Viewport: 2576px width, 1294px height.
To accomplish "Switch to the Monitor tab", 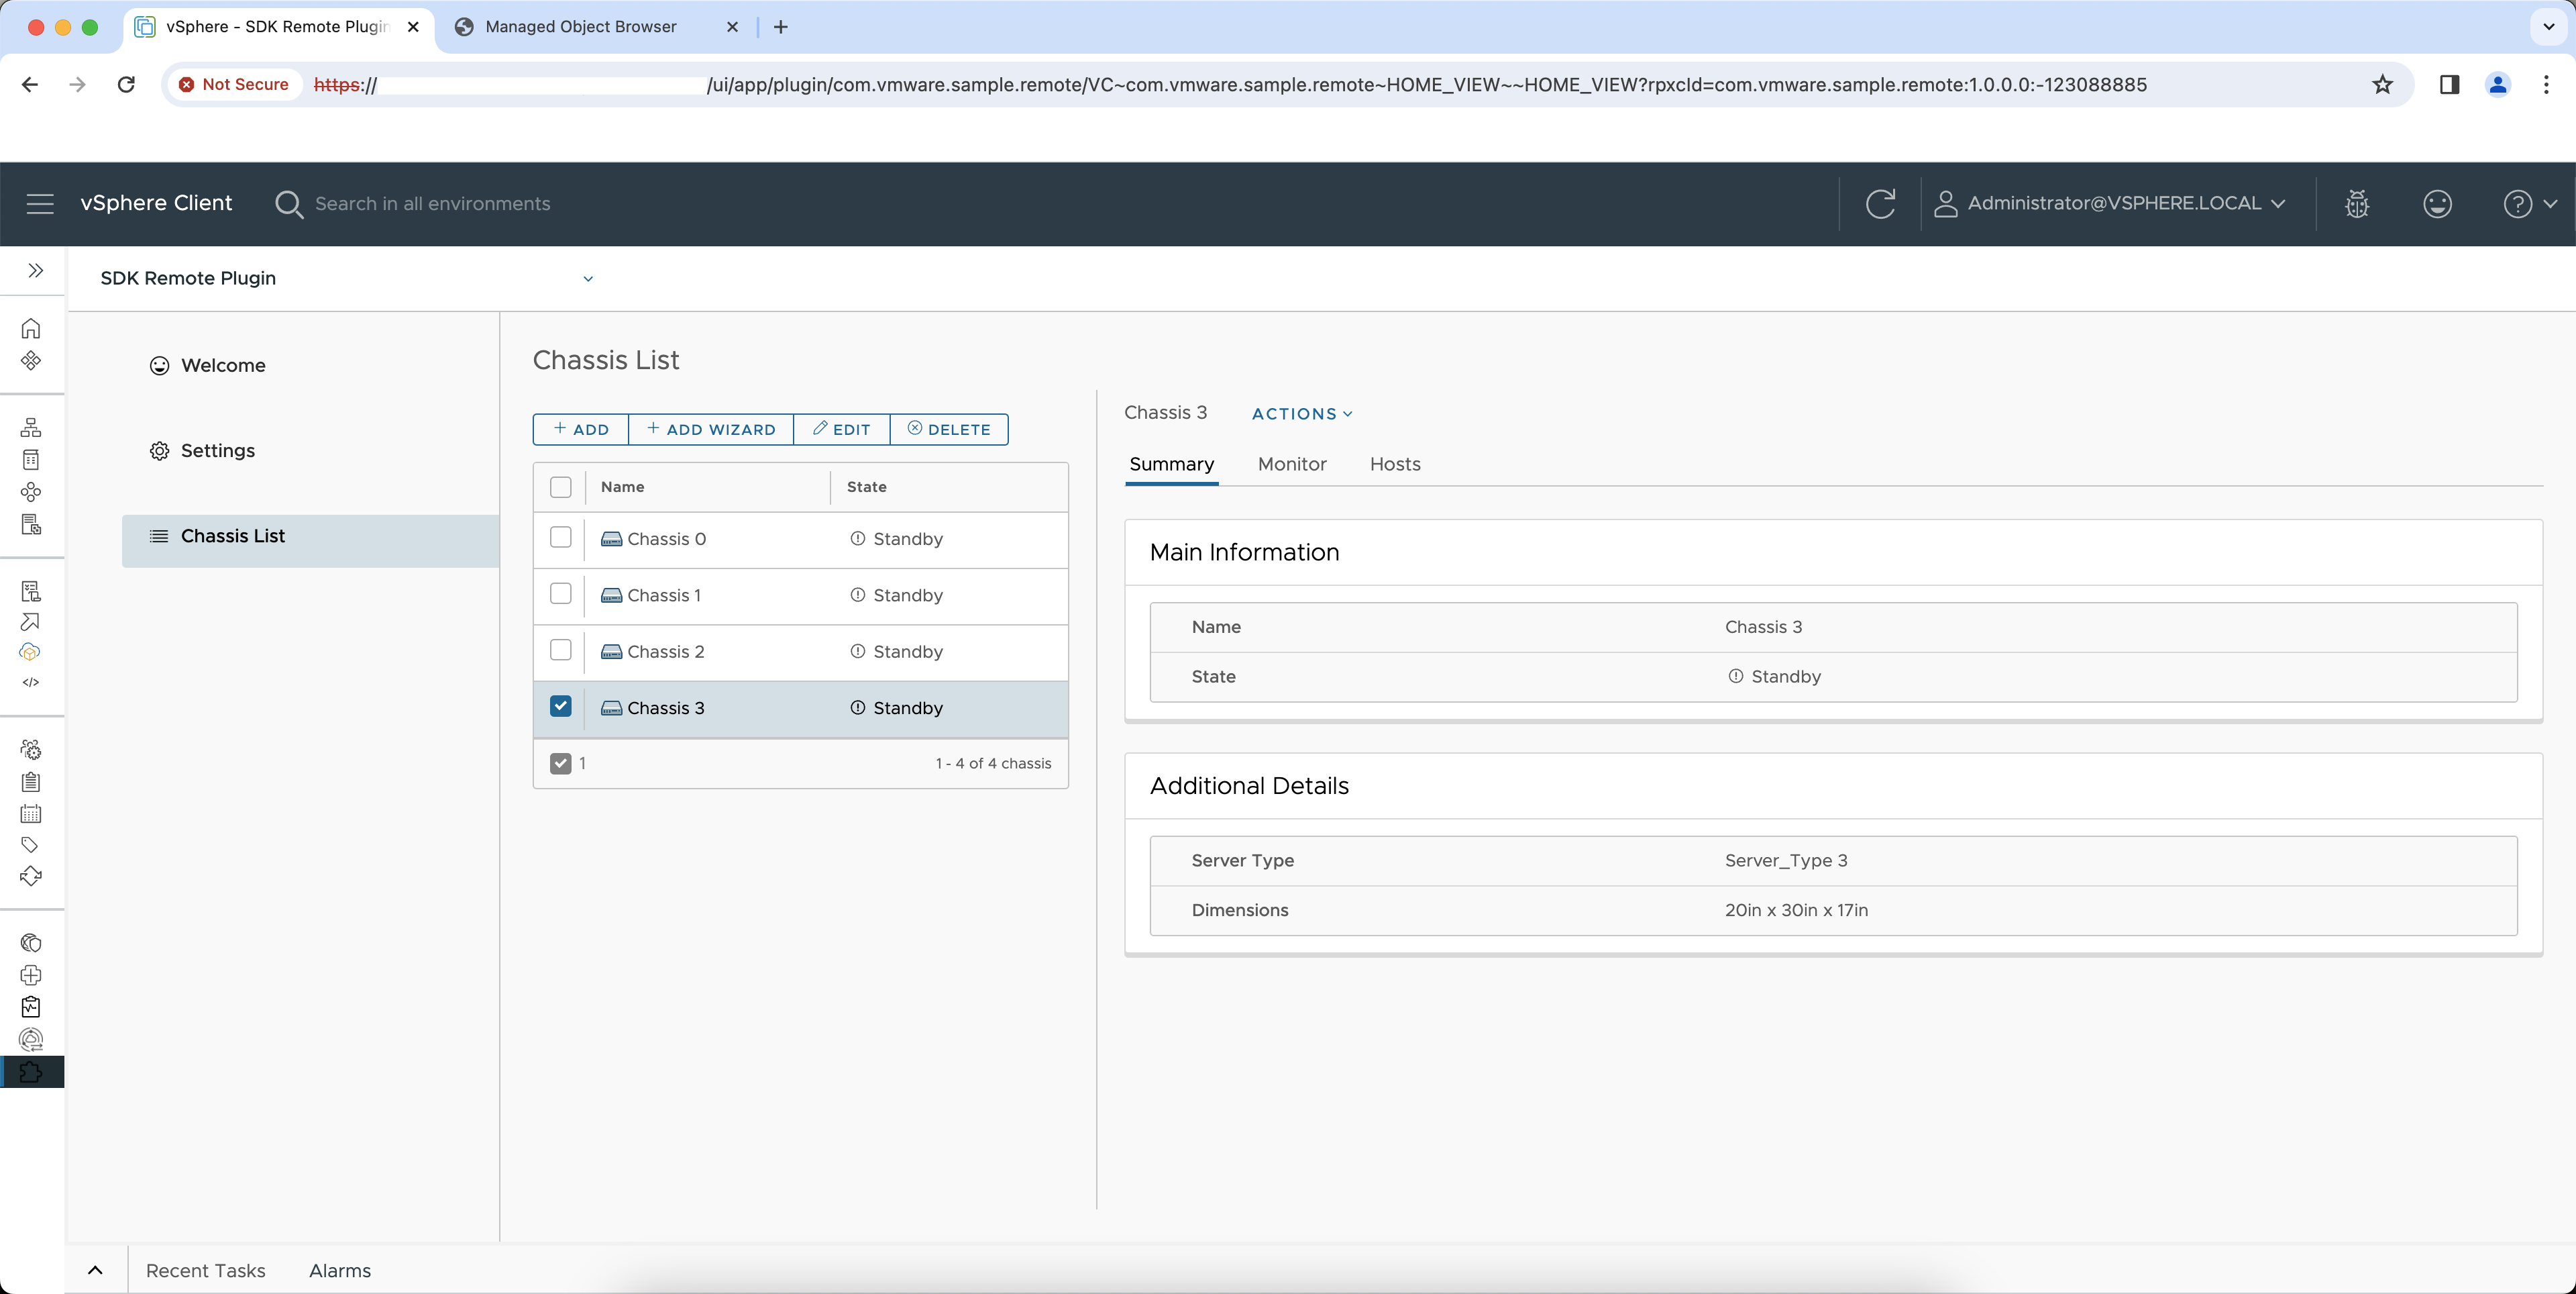I will (1291, 464).
